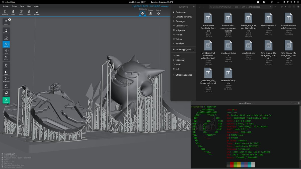The image size is (301, 169).
Task: Open chitu bookmark in sidebar
Action: point(183,55)
